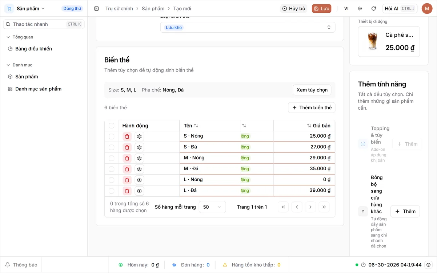Image resolution: width=437 pixels, height=273 pixels.
Task: Open settings for L · Đá variant
Action: pyautogui.click(x=139, y=191)
